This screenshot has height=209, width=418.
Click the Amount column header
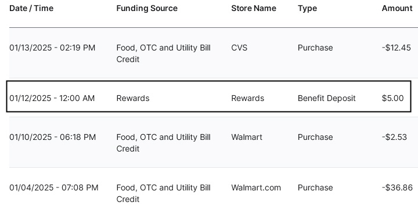pos(397,8)
